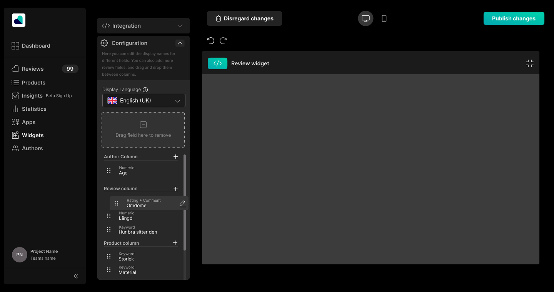Grab the Omdöme field drag handle
Image resolution: width=554 pixels, height=292 pixels.
pos(117,203)
